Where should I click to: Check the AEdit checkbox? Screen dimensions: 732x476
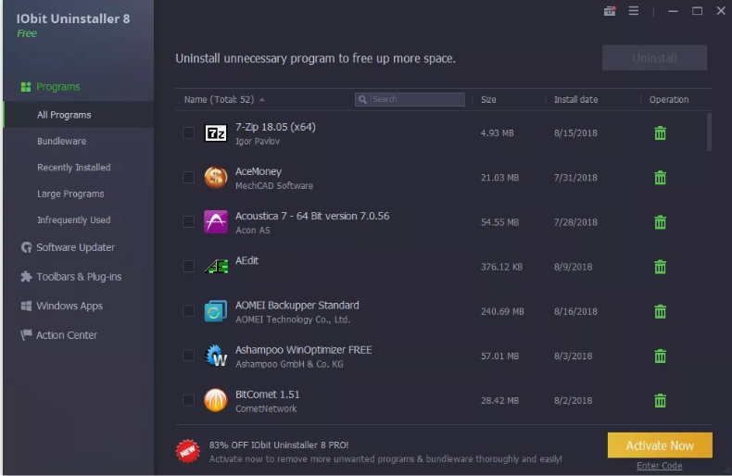pos(189,267)
